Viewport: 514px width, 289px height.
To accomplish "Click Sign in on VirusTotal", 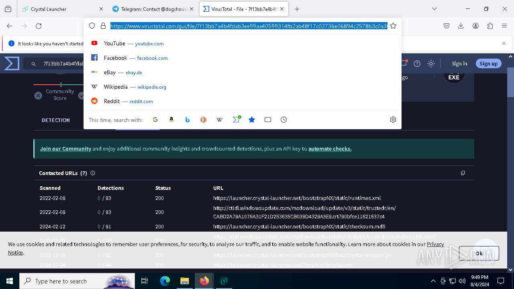I will [x=459, y=63].
